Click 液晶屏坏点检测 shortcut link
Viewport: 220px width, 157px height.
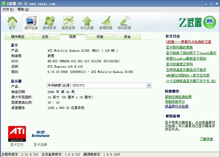[x=176, y=106]
